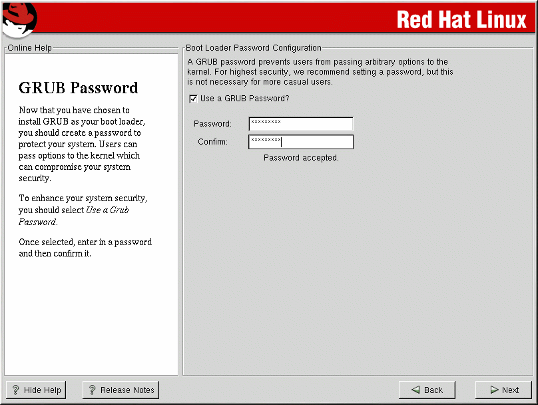The height and width of the screenshot is (405, 538).
Task: Focus the Password input field
Action: point(300,124)
